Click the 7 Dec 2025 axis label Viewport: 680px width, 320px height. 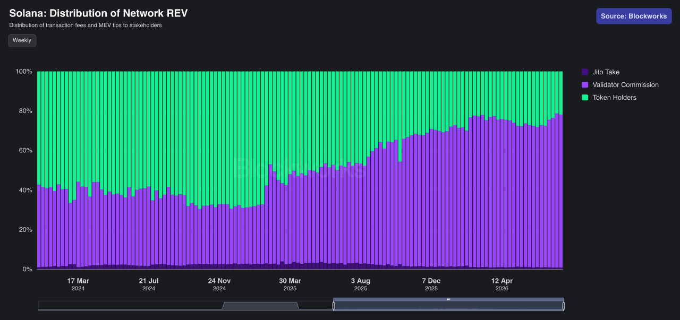tap(431, 284)
